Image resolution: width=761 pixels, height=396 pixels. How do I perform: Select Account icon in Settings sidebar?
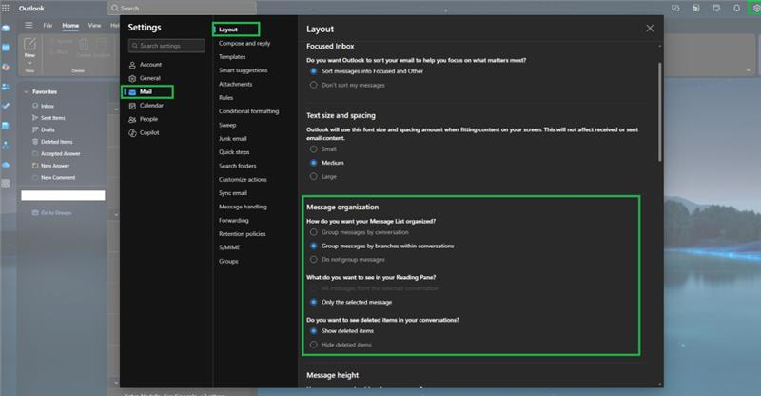tap(132, 65)
